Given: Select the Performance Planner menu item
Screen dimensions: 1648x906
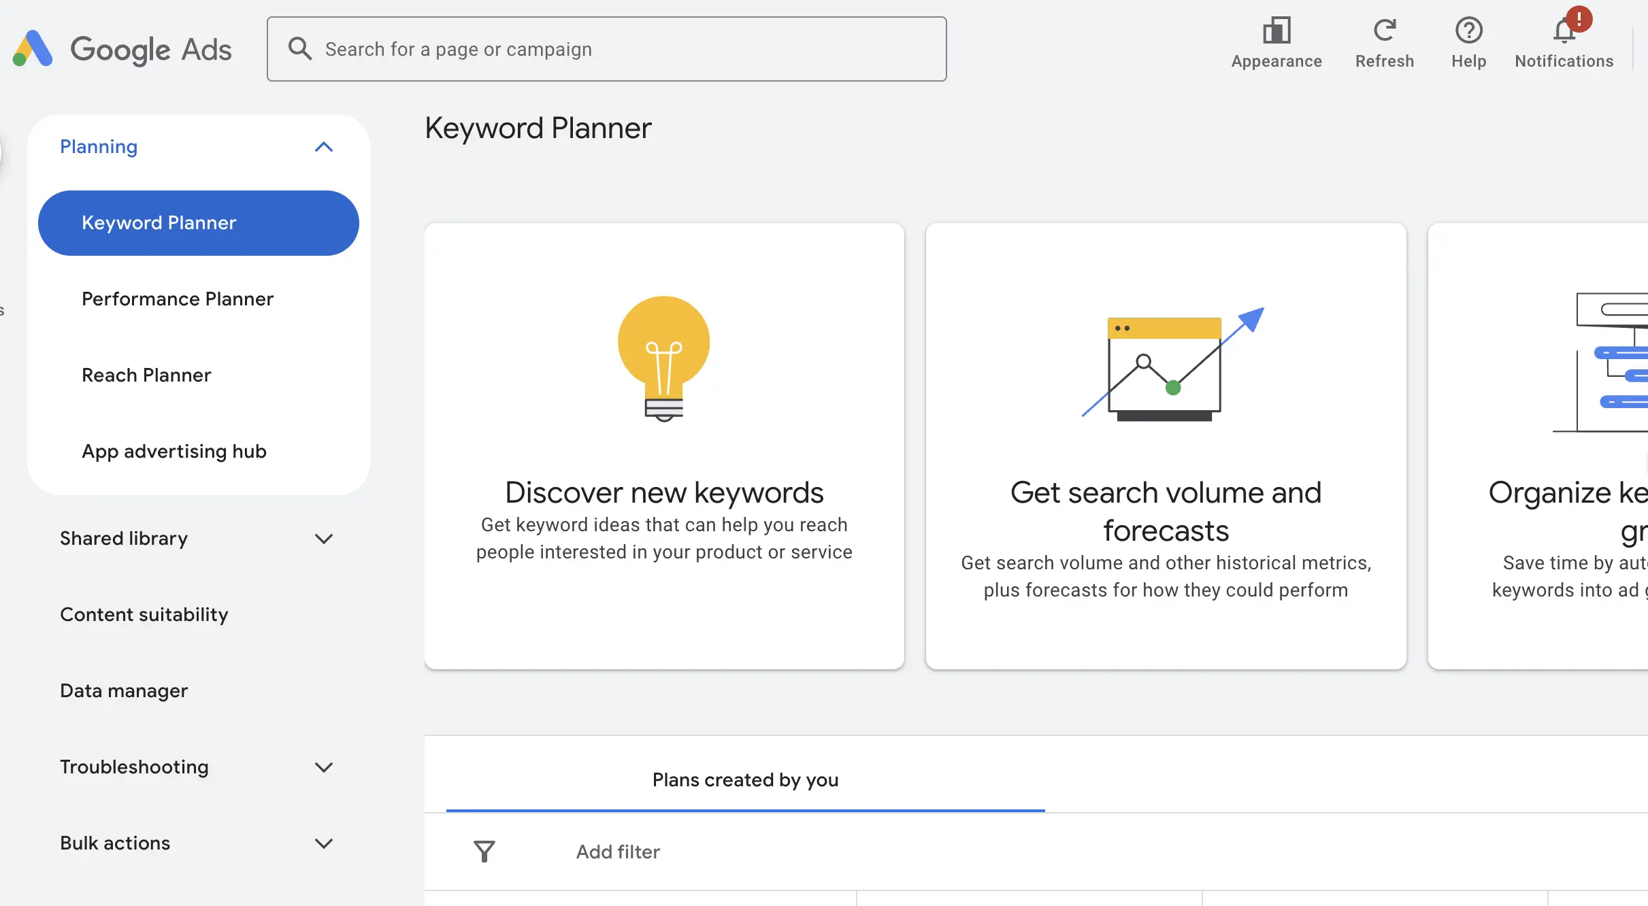Looking at the screenshot, I should click(178, 299).
